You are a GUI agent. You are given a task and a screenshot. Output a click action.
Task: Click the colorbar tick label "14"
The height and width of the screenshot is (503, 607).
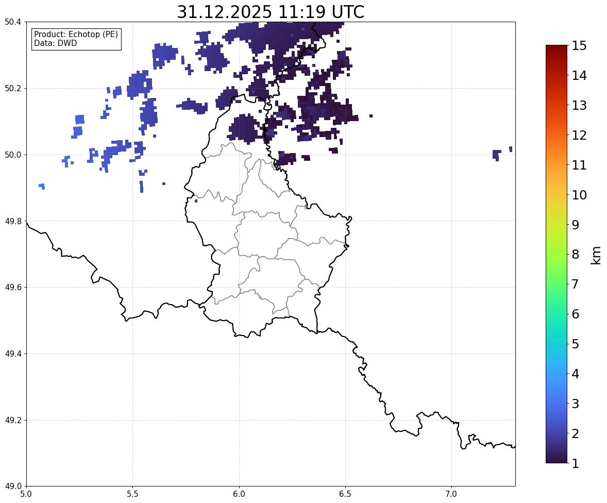579,76
